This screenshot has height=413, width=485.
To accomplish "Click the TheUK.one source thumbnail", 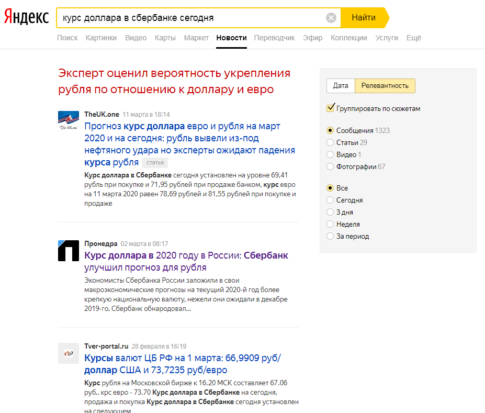I will tap(69, 120).
